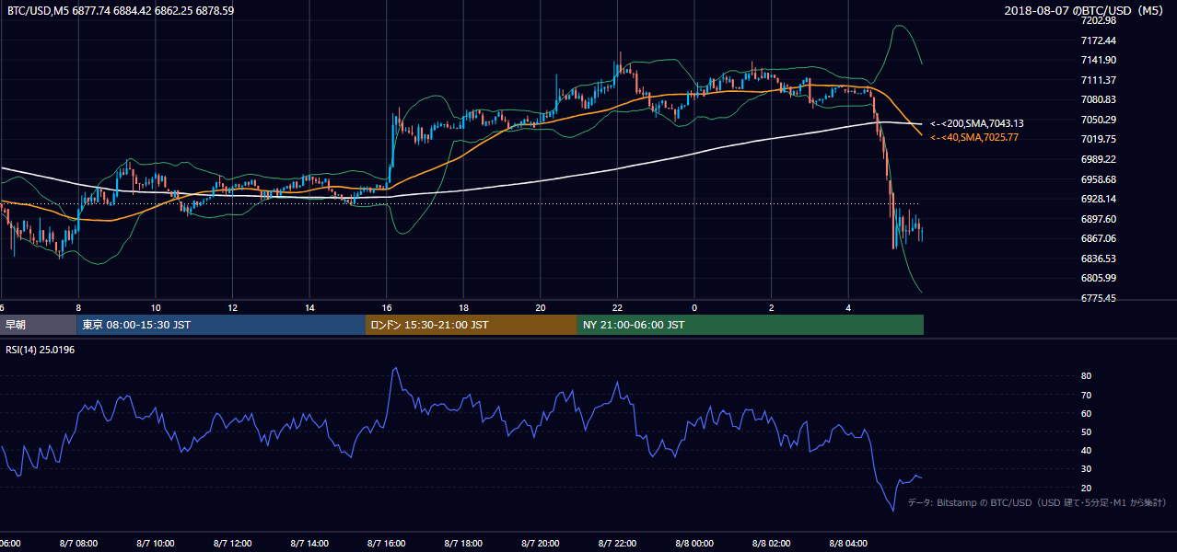This screenshot has height=552, width=1177.
Task: Click hour tick 18 under the price chart
Action: (463, 308)
